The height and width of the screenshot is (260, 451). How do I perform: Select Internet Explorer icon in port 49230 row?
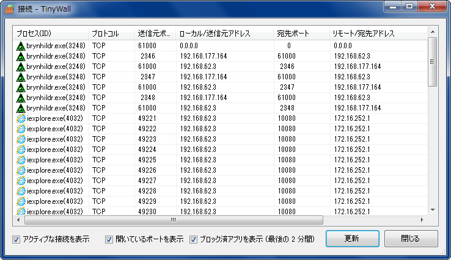pyautogui.click(x=21, y=211)
